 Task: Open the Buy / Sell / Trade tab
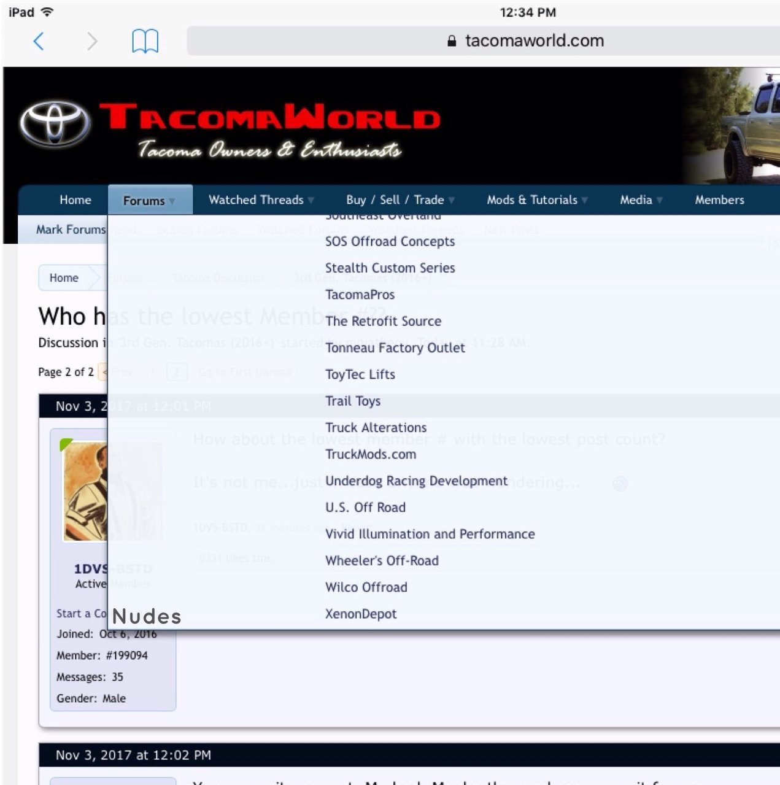pyautogui.click(x=395, y=200)
